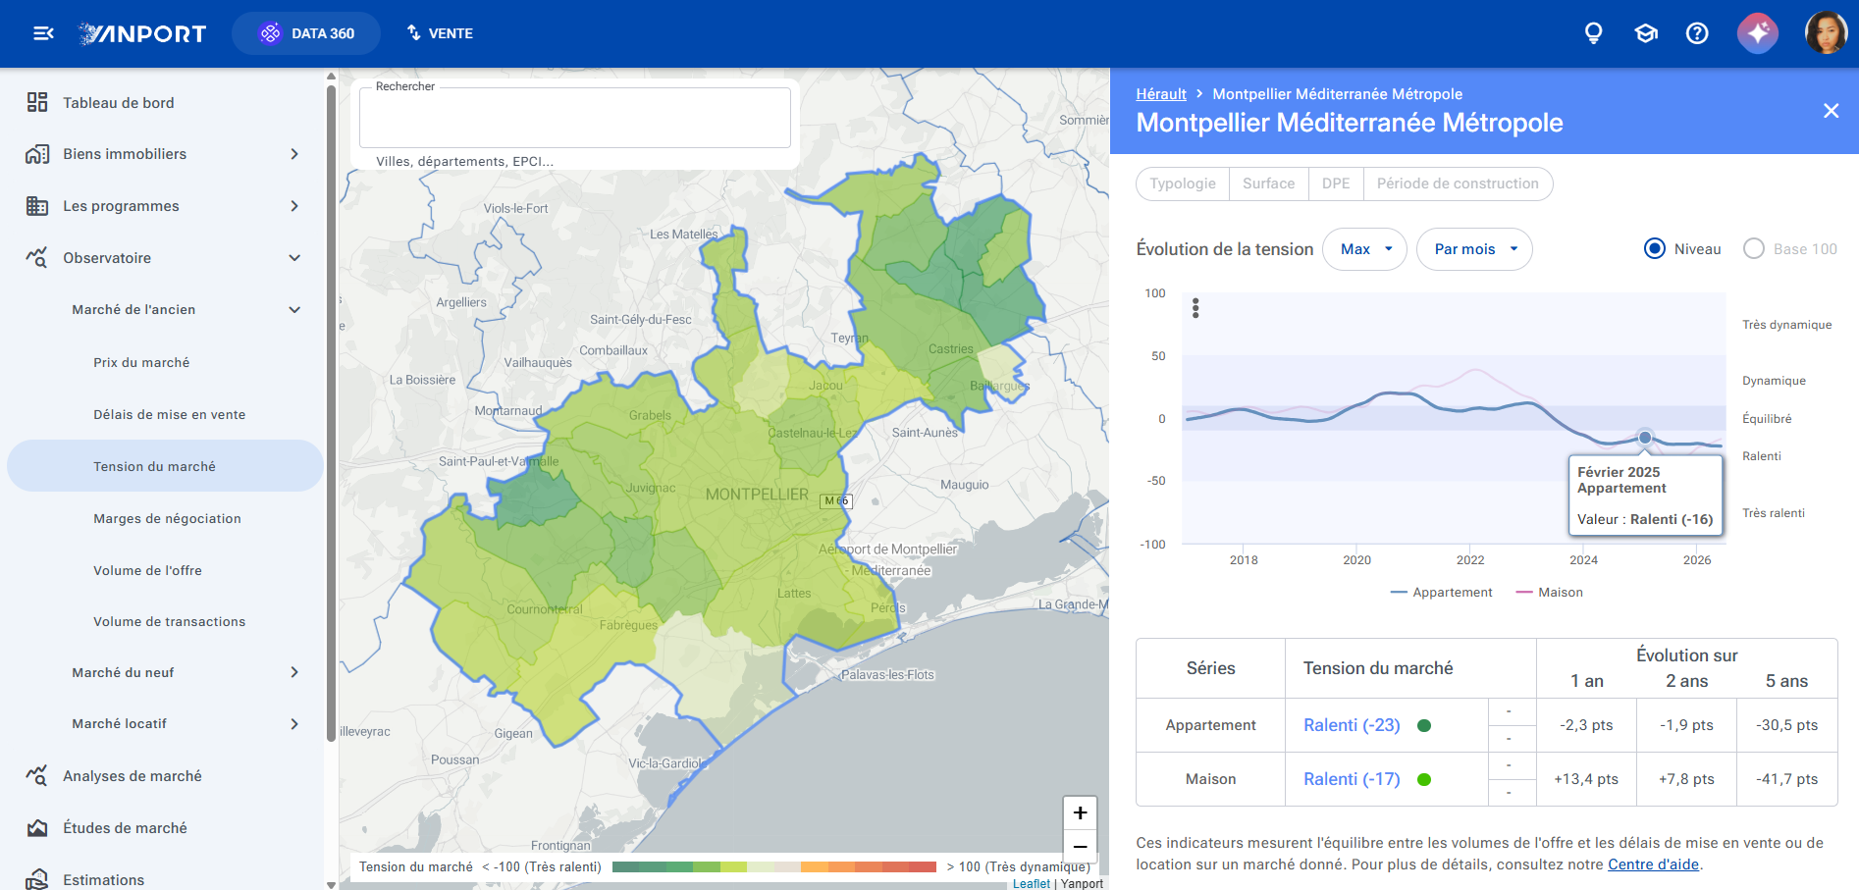Open the Max period dropdown

click(1364, 249)
